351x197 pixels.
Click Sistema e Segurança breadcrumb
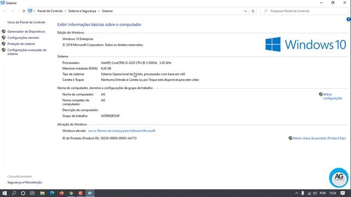point(82,11)
